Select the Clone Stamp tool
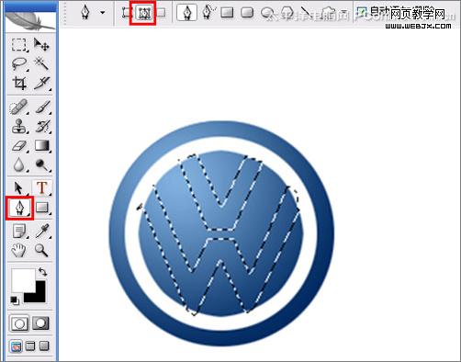Viewport: 461px width, 362px height. pyautogui.click(x=19, y=126)
